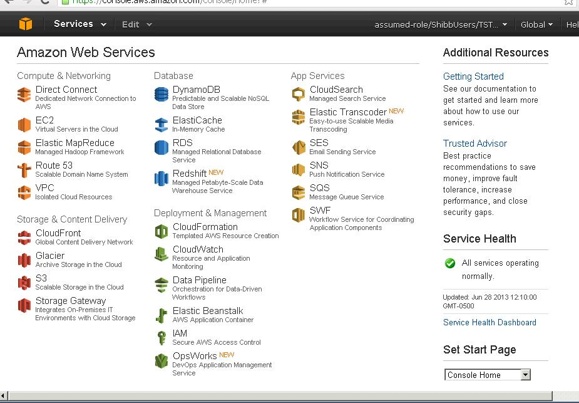Click the Route 53 icon
The height and width of the screenshot is (403, 579).
click(24, 170)
